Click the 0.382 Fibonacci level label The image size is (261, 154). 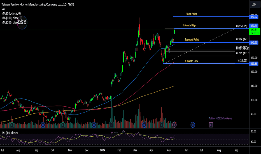pos(243,39)
